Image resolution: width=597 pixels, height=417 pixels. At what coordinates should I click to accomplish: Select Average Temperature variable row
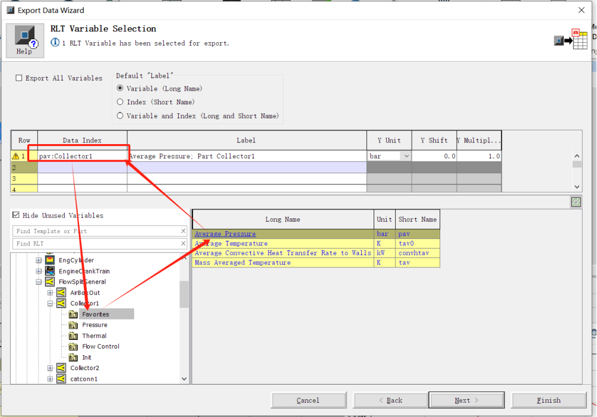(316, 243)
